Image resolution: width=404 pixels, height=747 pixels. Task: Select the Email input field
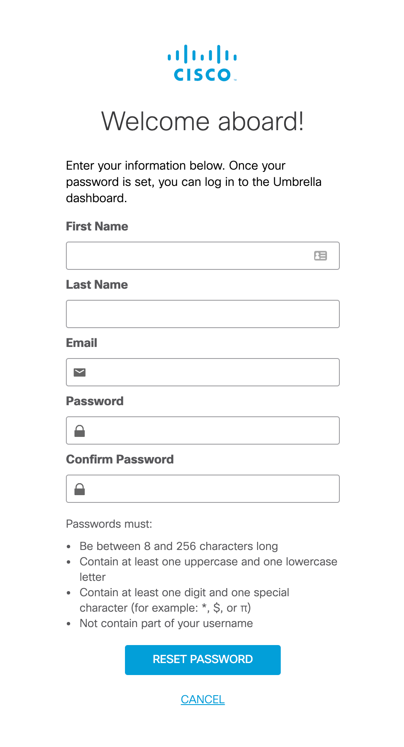203,372
